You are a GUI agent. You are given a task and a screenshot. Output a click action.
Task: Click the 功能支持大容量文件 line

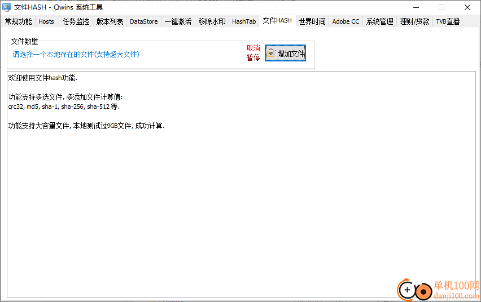[86, 126]
